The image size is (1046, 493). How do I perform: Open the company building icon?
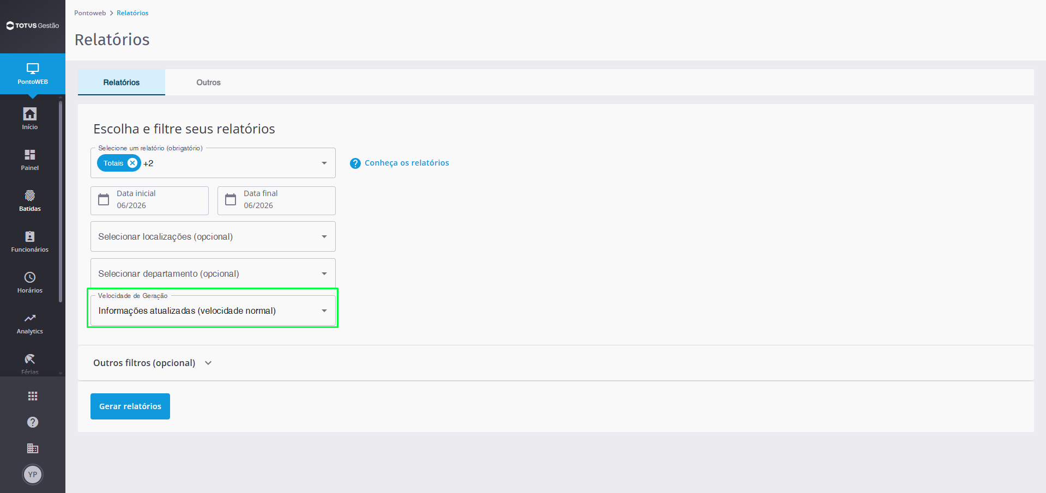[x=33, y=448]
